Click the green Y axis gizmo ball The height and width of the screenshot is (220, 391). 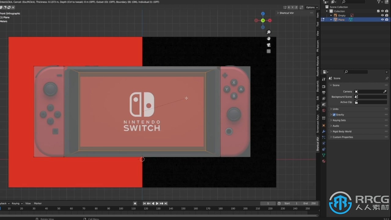[263, 20]
